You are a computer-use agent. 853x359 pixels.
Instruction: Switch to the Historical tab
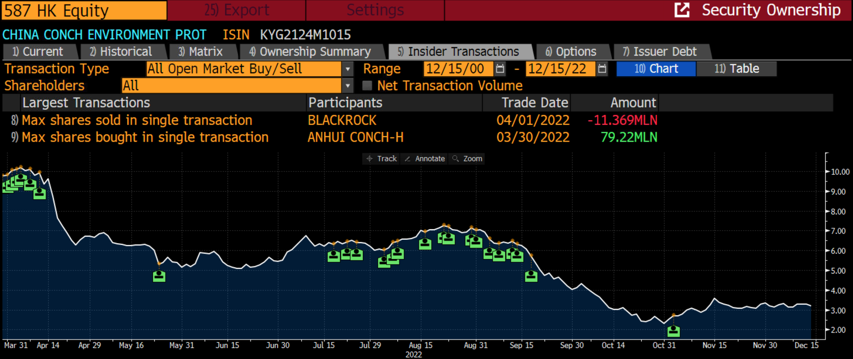point(121,52)
